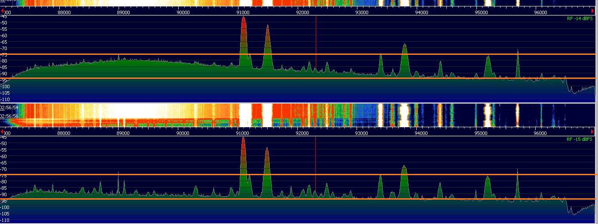Click 90000 on the lower frequency scale
The height and width of the screenshot is (224, 598).
click(x=183, y=133)
